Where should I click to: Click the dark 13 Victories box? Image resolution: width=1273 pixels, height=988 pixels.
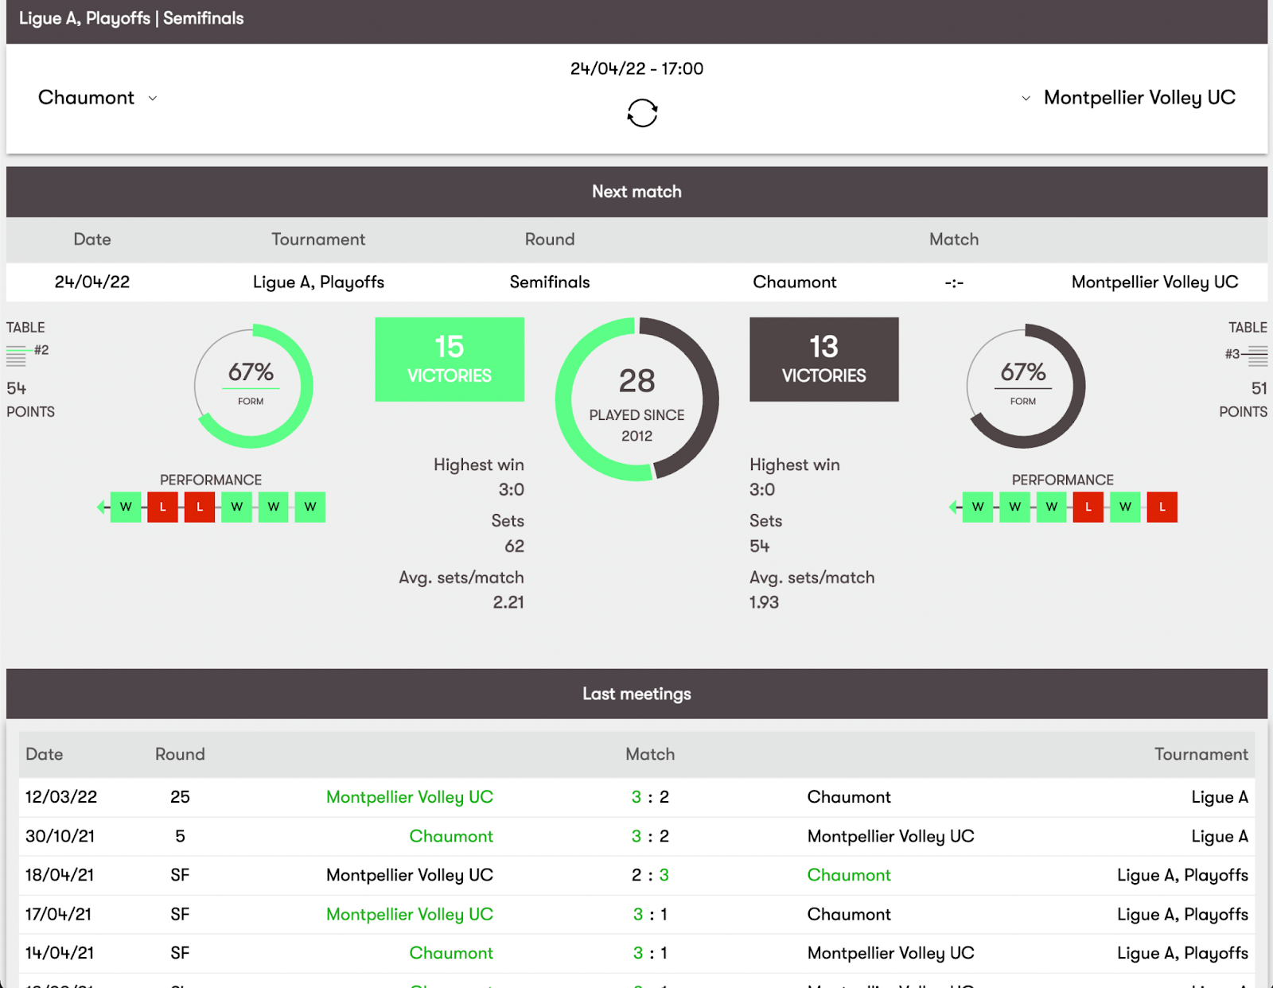tap(824, 360)
